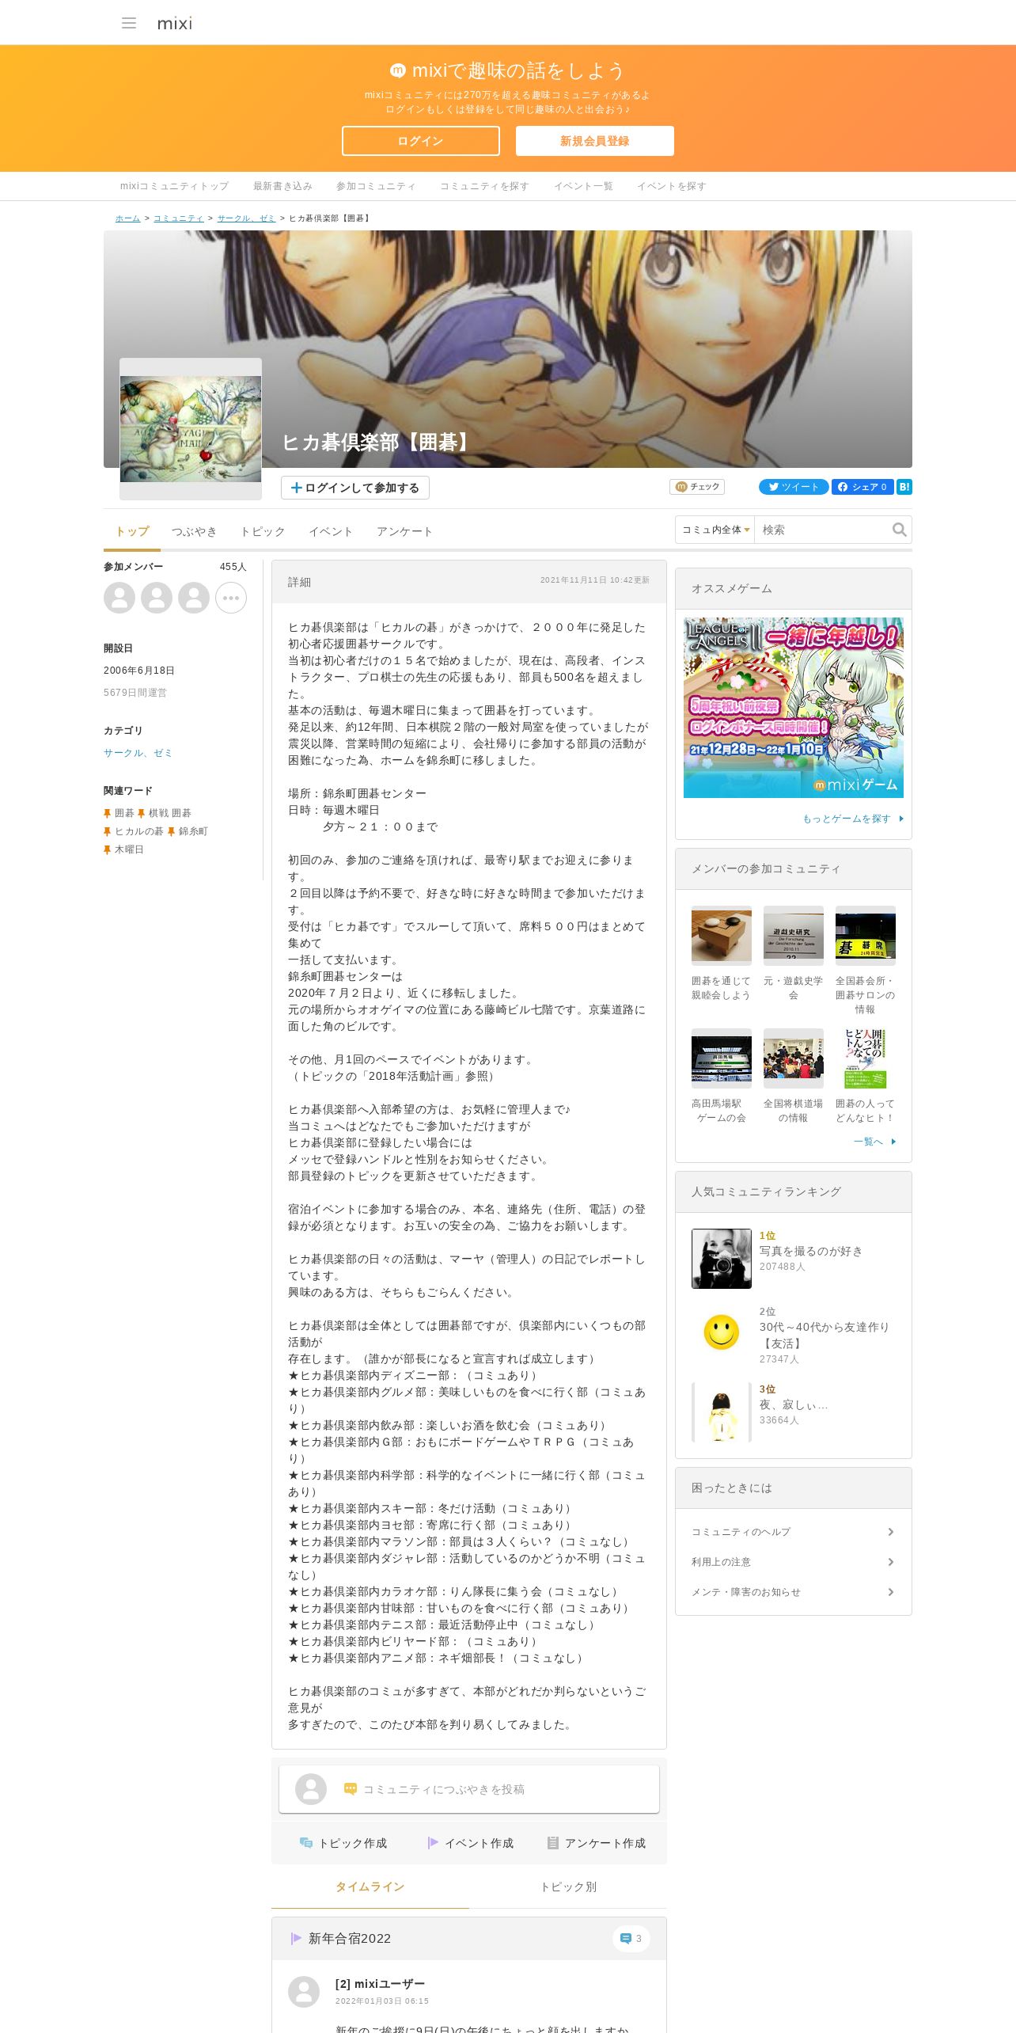Click the comment count bubble icon
This screenshot has width=1016, height=2033.
click(x=631, y=1939)
